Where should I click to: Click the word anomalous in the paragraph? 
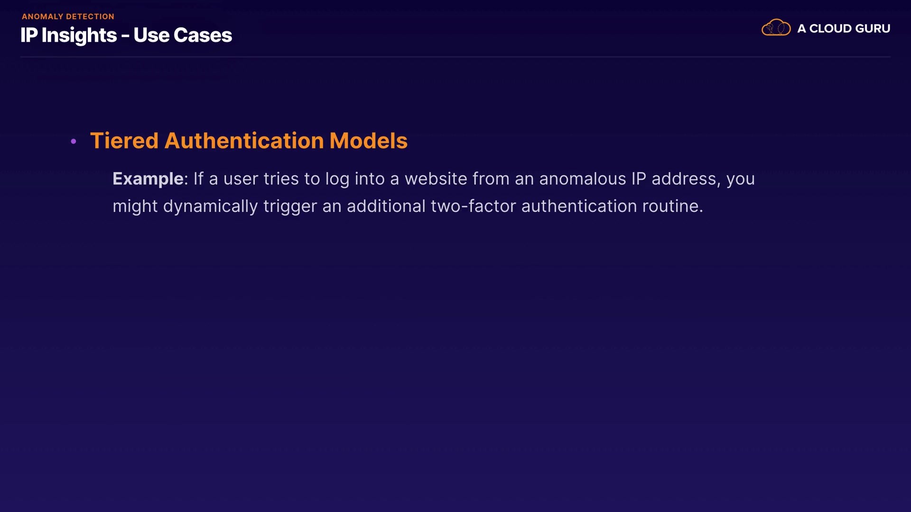pos(582,179)
